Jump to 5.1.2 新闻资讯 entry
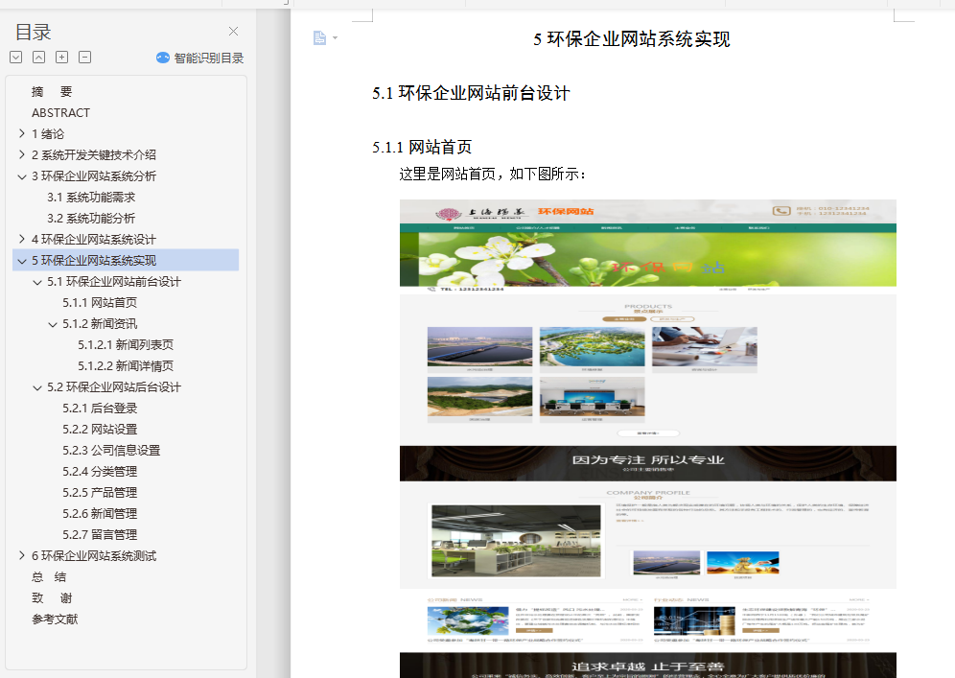The image size is (955, 678). pos(100,323)
